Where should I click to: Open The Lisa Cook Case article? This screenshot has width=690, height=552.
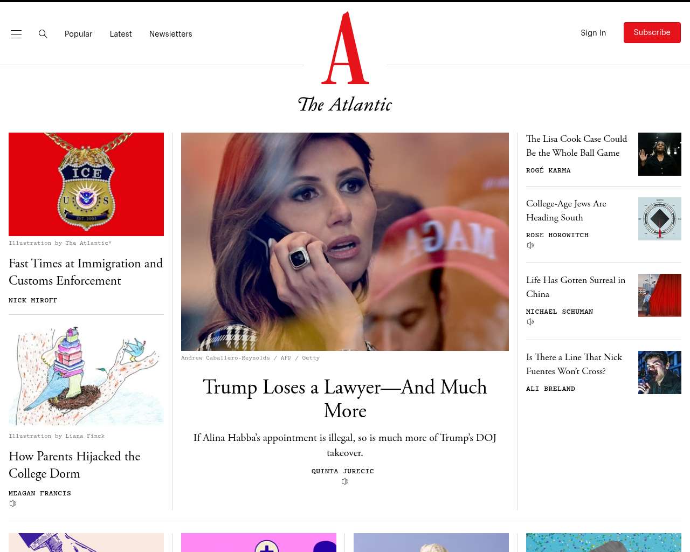coord(577,146)
